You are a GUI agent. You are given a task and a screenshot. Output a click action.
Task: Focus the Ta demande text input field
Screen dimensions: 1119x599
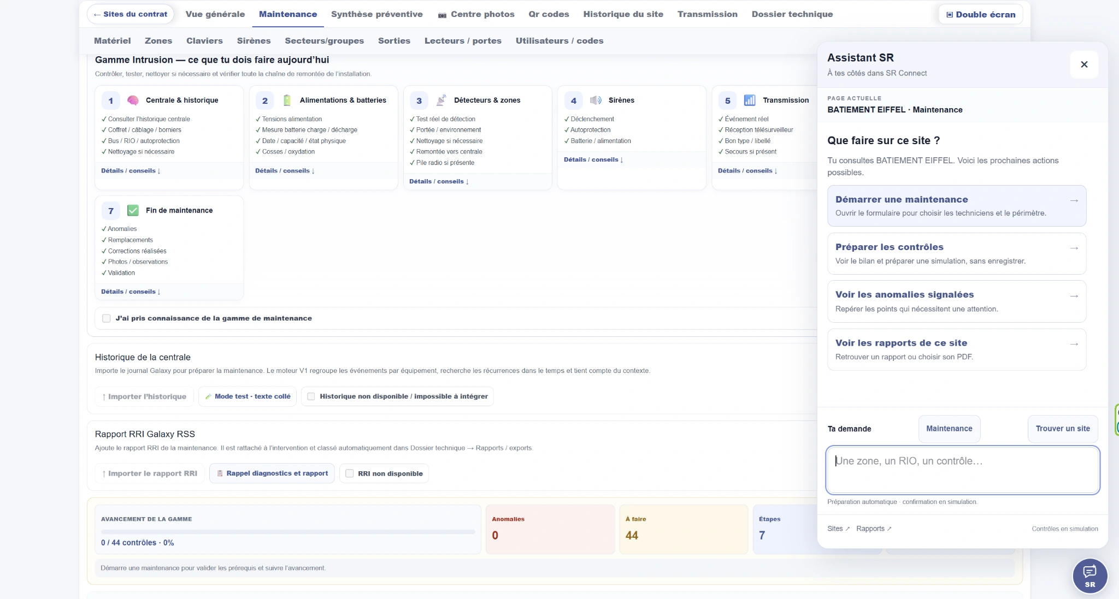963,470
